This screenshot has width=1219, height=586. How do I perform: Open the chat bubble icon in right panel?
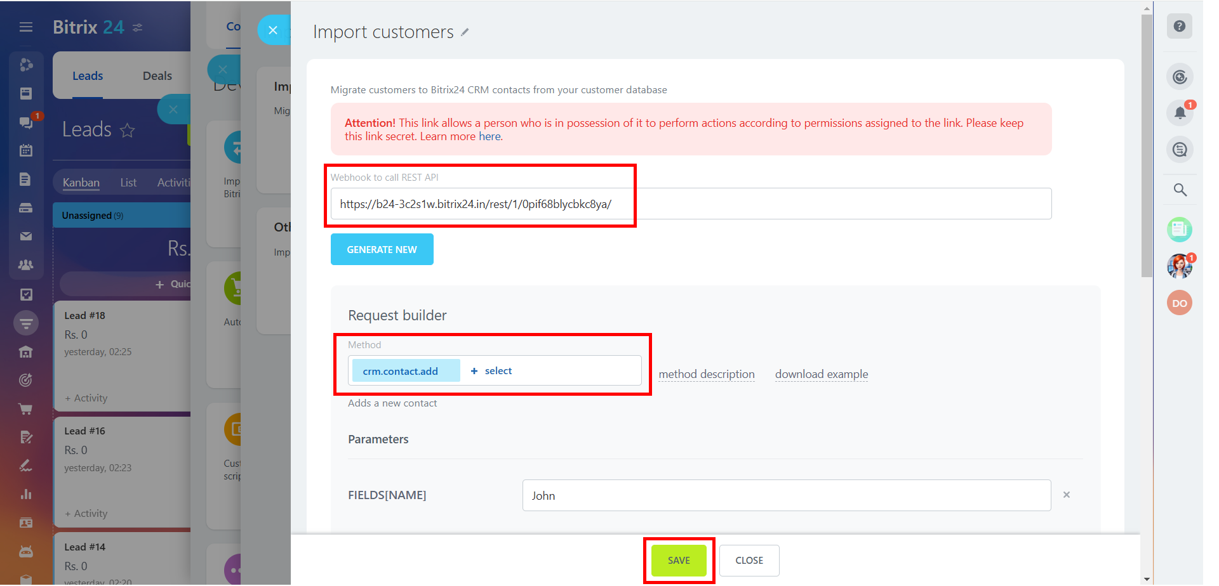point(1179,150)
